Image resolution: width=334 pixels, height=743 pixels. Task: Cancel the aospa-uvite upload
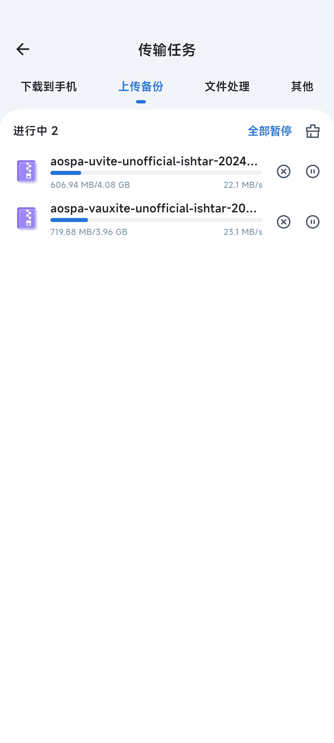pyautogui.click(x=284, y=171)
